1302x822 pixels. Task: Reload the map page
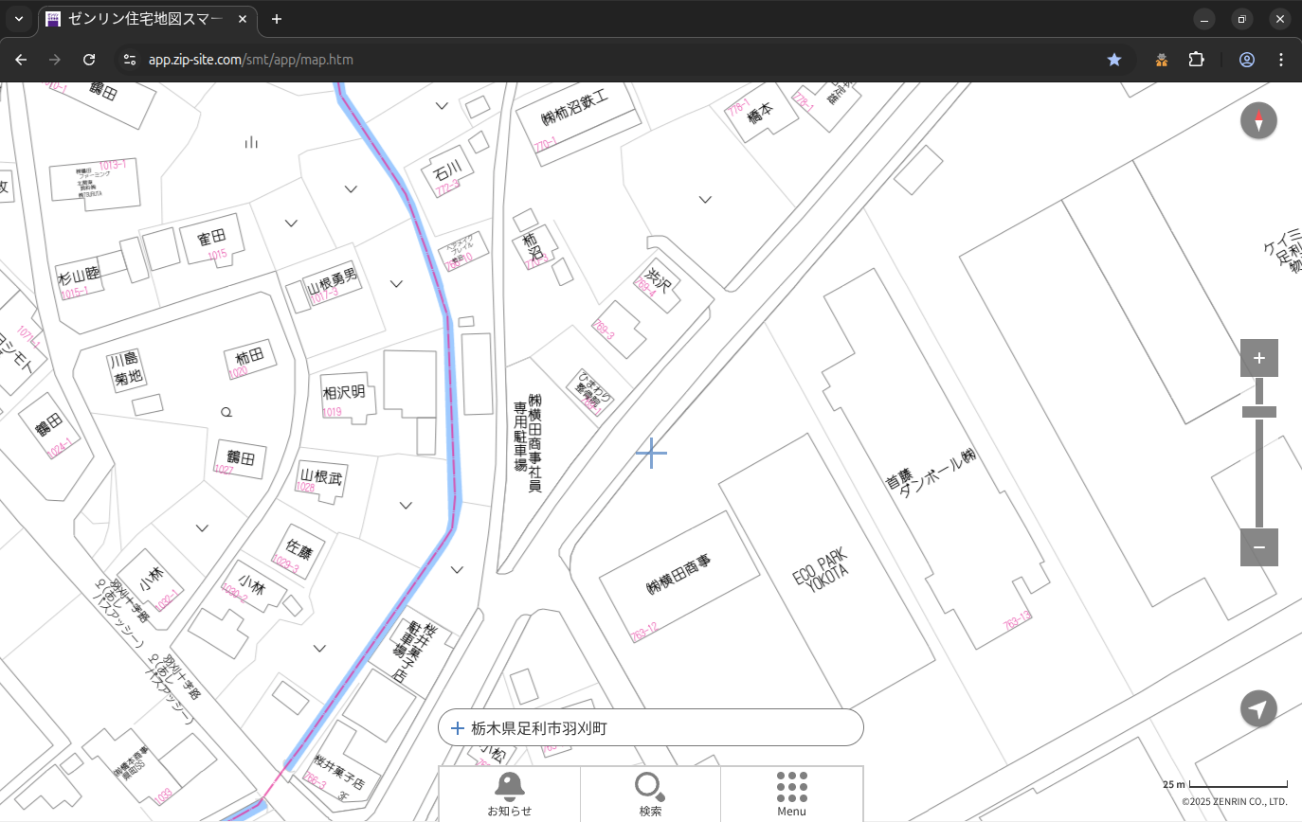tap(89, 60)
